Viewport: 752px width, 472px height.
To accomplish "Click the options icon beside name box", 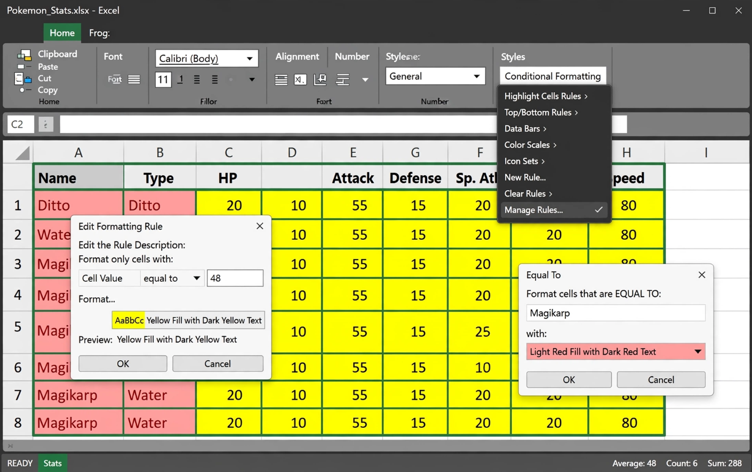I will coord(46,124).
